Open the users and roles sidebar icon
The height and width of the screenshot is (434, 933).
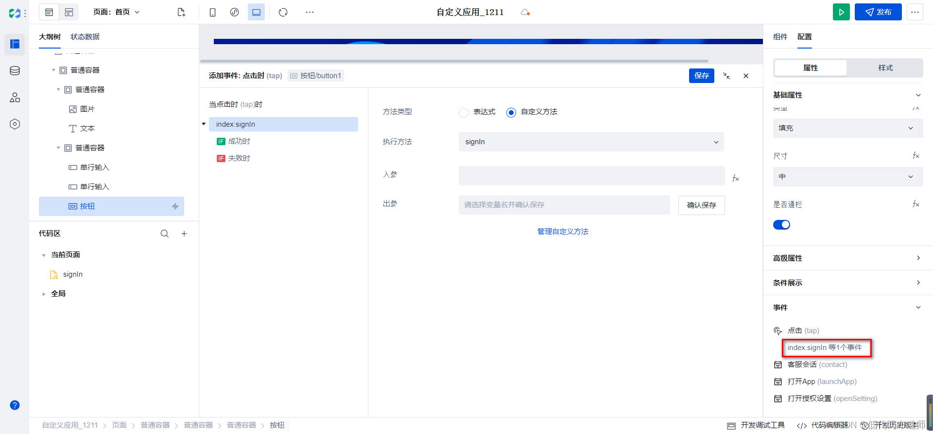pos(15,98)
